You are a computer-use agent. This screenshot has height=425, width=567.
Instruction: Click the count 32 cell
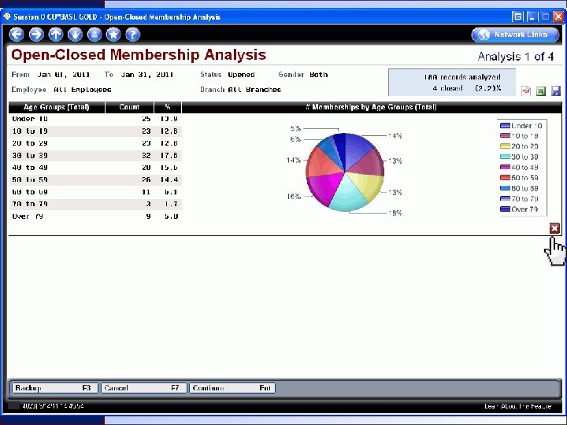(146, 156)
